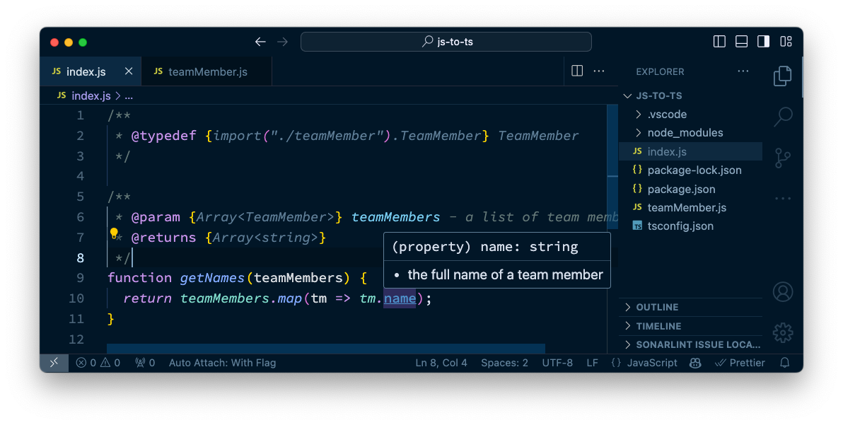Screen dimensions: 843x425
Task: Open Settings via the gear icon
Action: [783, 332]
